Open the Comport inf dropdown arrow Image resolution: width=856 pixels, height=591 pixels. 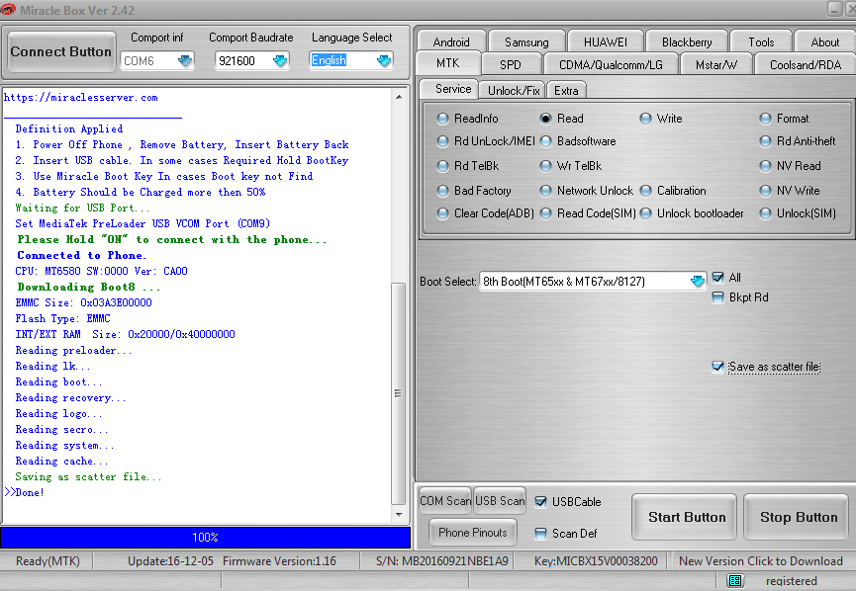(185, 60)
